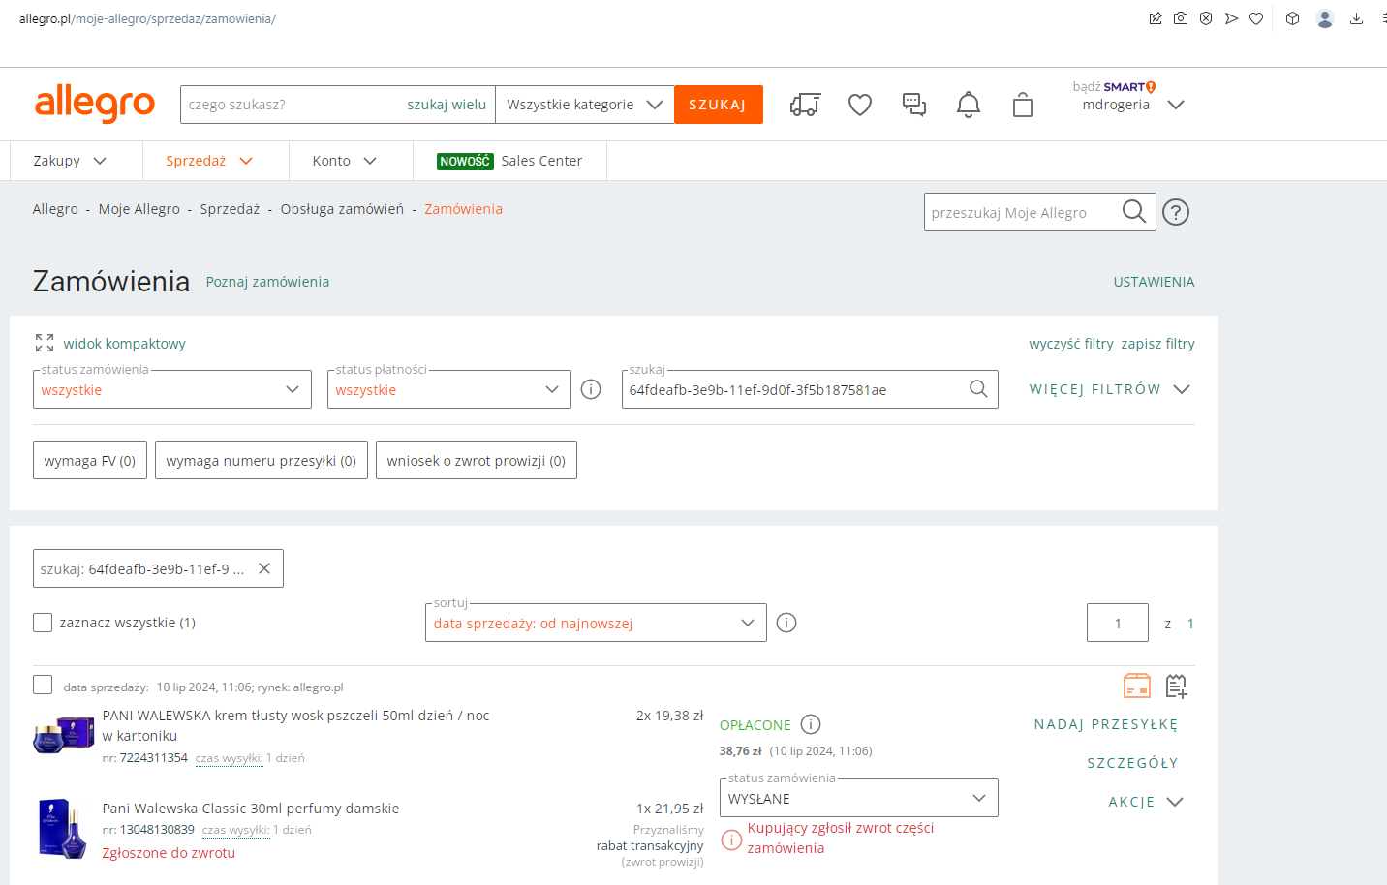
Task: Switch to the Sales Center tab
Action: [509, 161]
